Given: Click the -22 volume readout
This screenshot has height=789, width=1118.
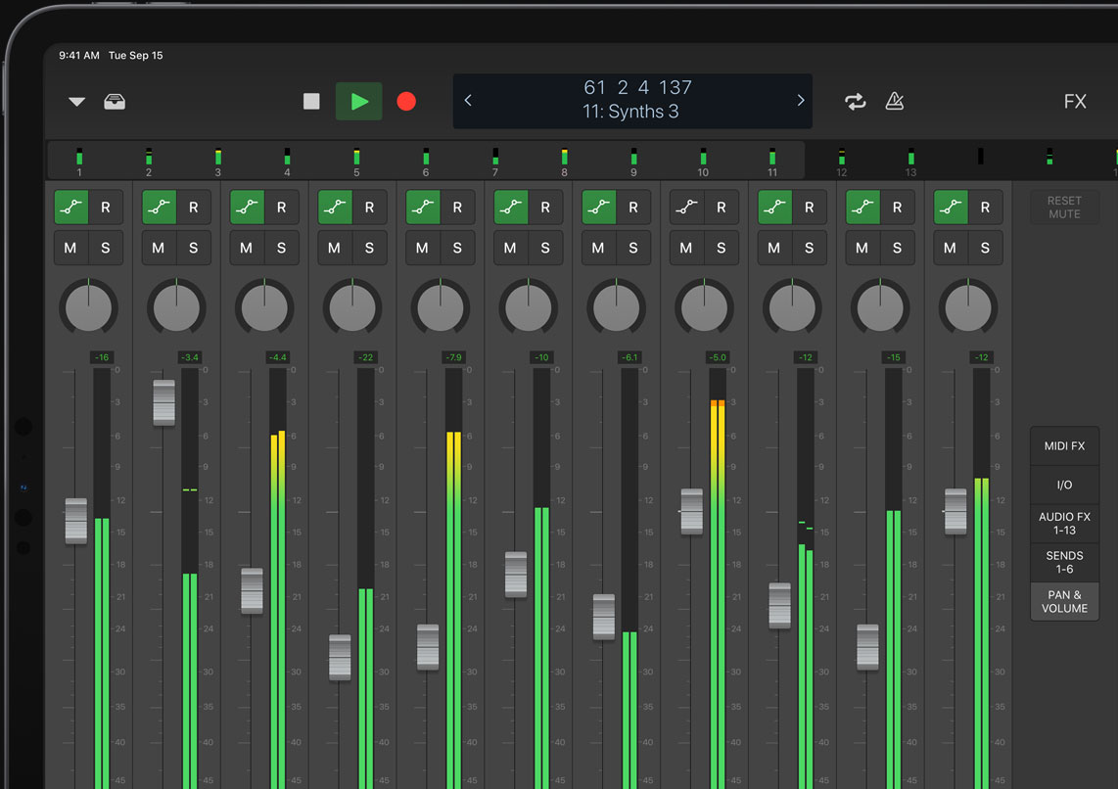Looking at the screenshot, I should 366,357.
